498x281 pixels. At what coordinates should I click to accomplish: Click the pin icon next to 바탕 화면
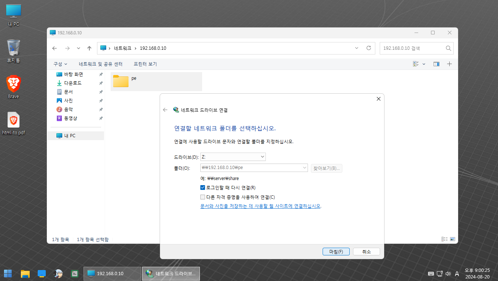click(x=101, y=74)
